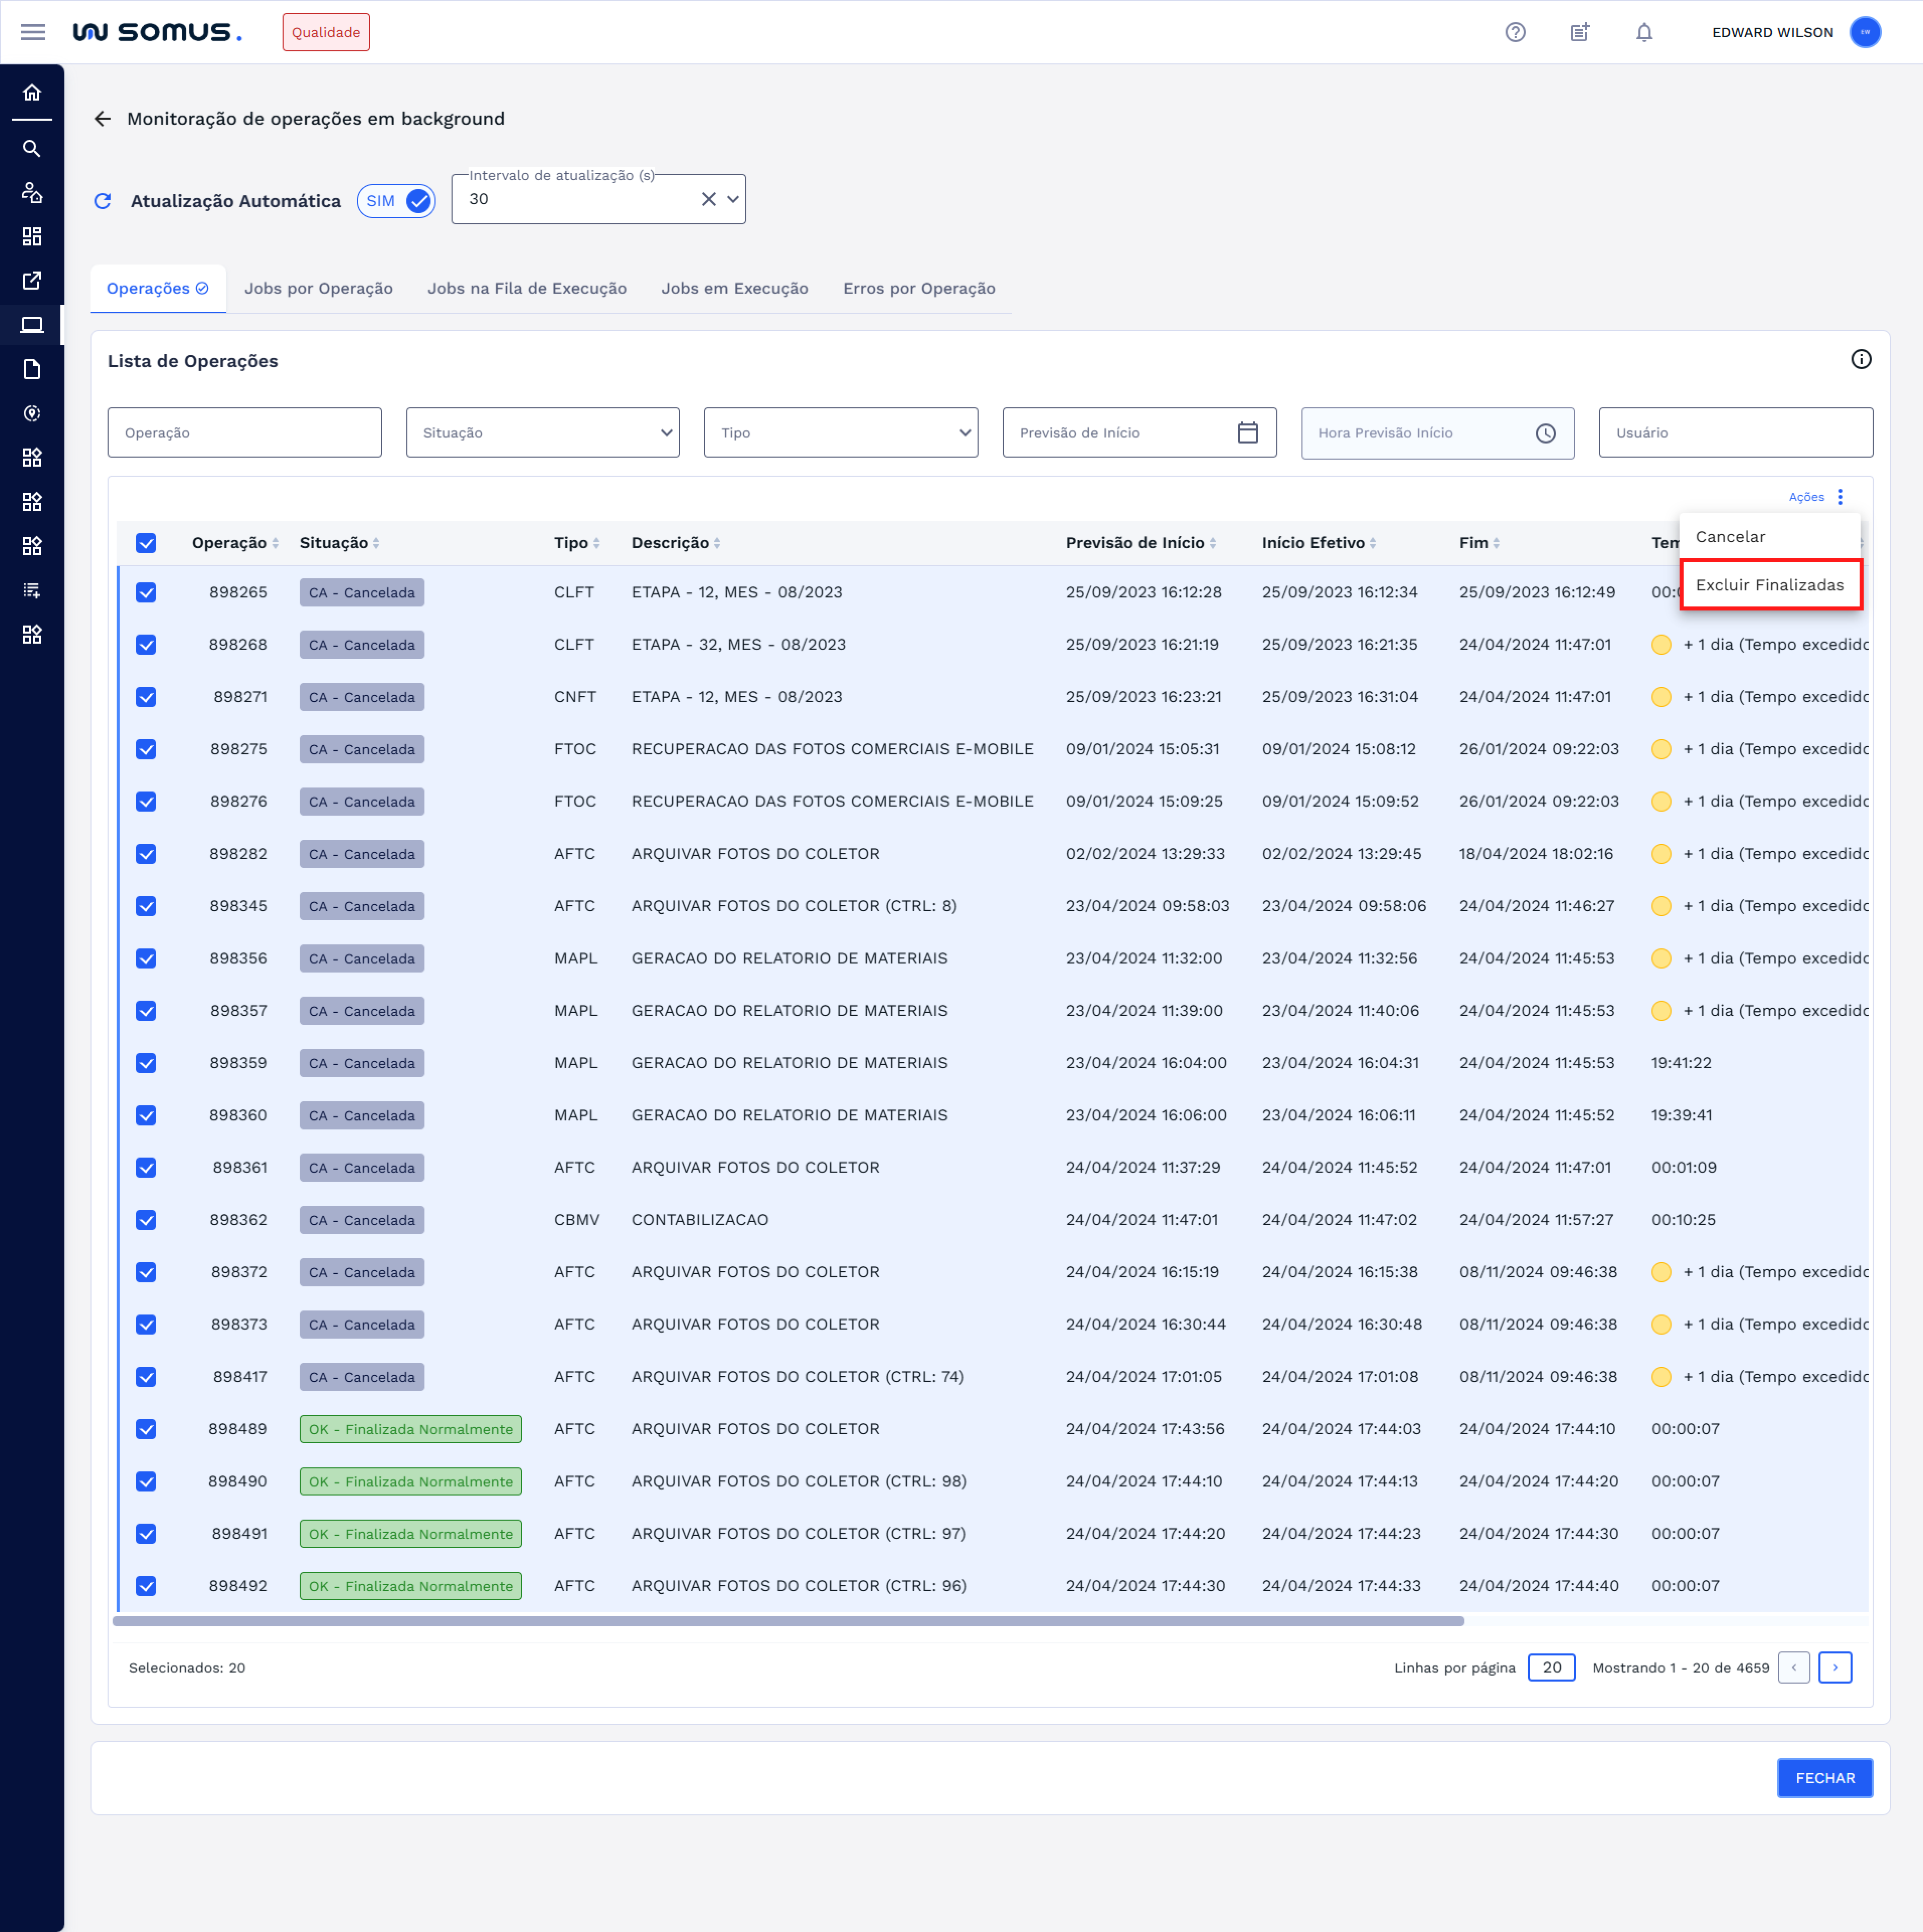Expand the Situação filter dropdown

(x=542, y=433)
